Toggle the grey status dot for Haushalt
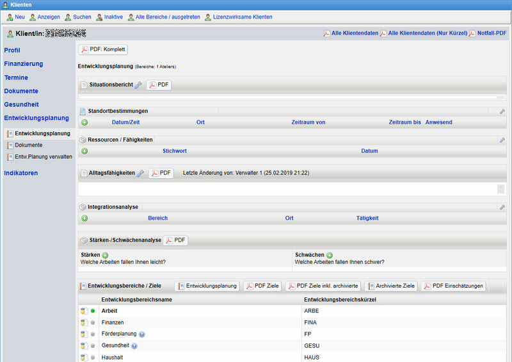 tap(93, 358)
